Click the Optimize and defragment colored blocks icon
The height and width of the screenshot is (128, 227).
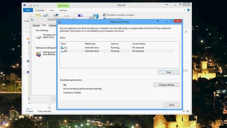pos(38,54)
